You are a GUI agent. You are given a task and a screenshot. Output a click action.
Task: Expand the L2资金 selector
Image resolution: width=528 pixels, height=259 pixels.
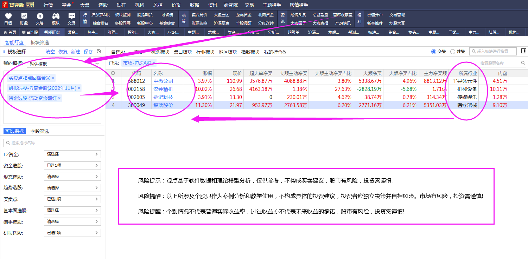pyautogui.click(x=72, y=154)
